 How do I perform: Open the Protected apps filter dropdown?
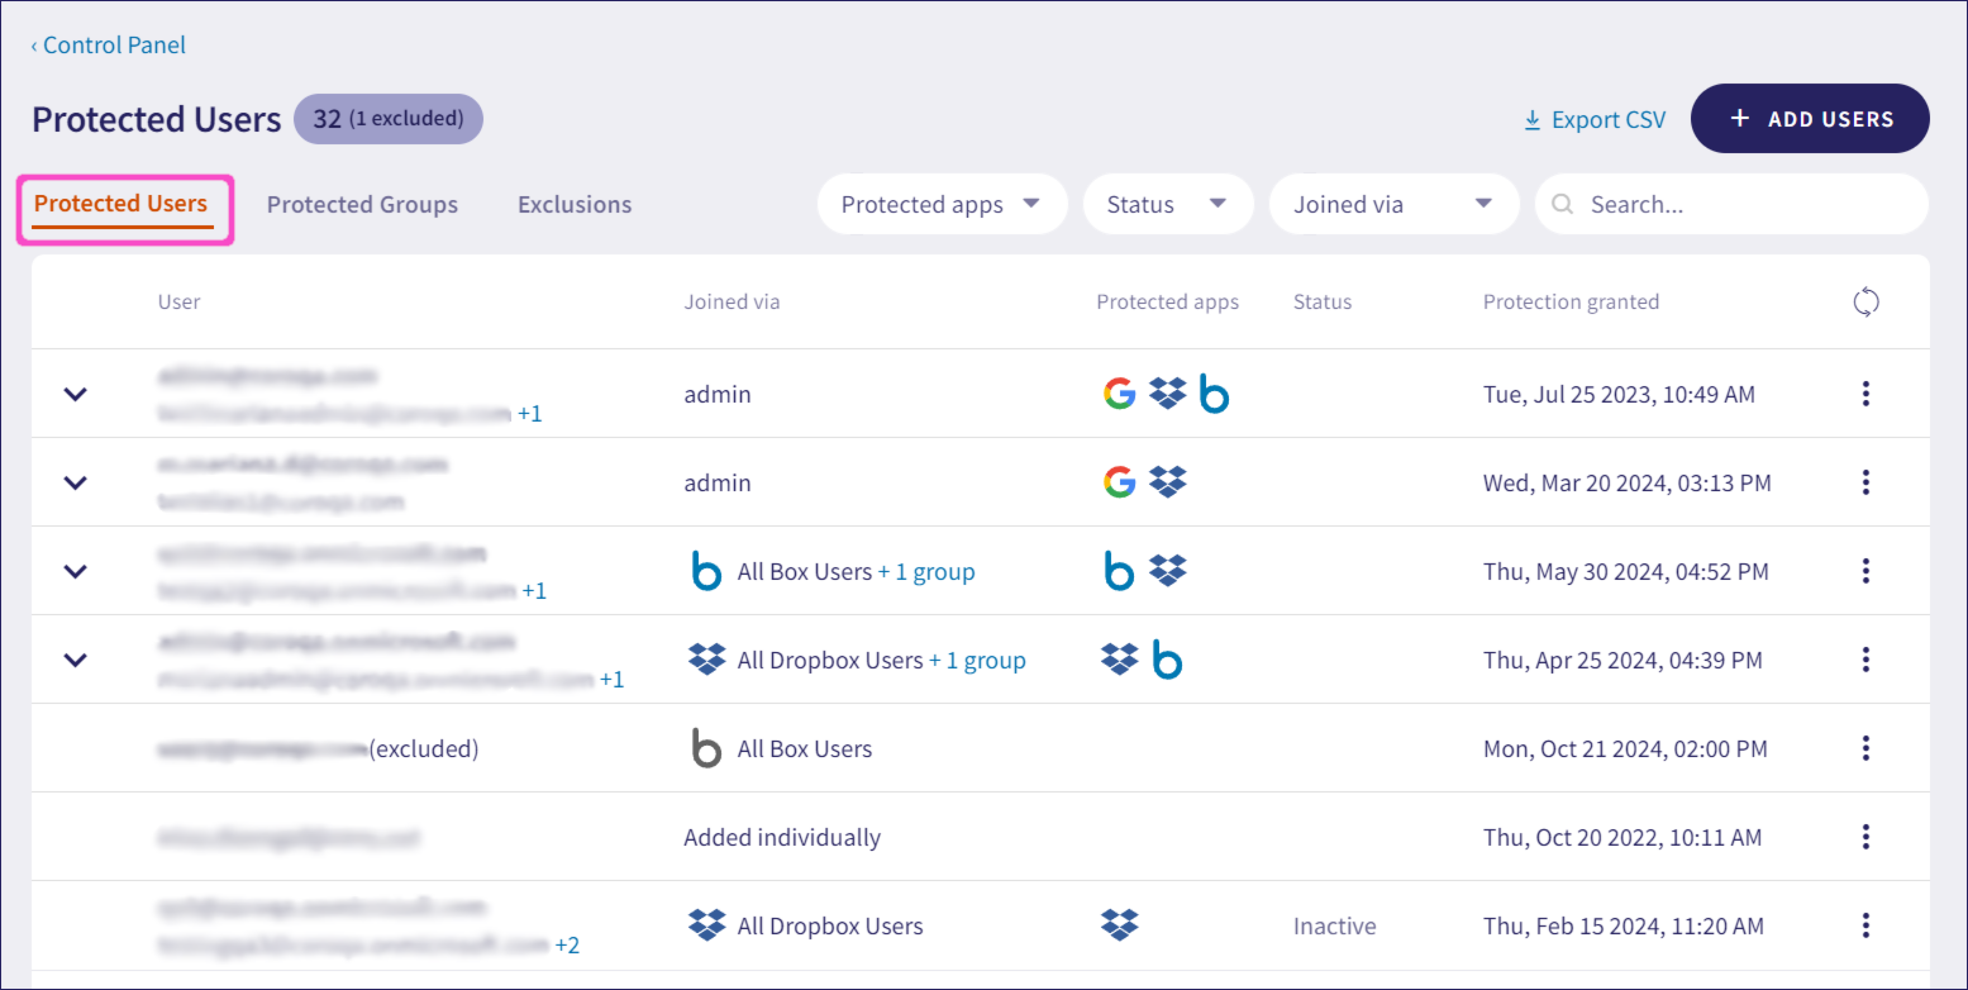click(x=942, y=203)
